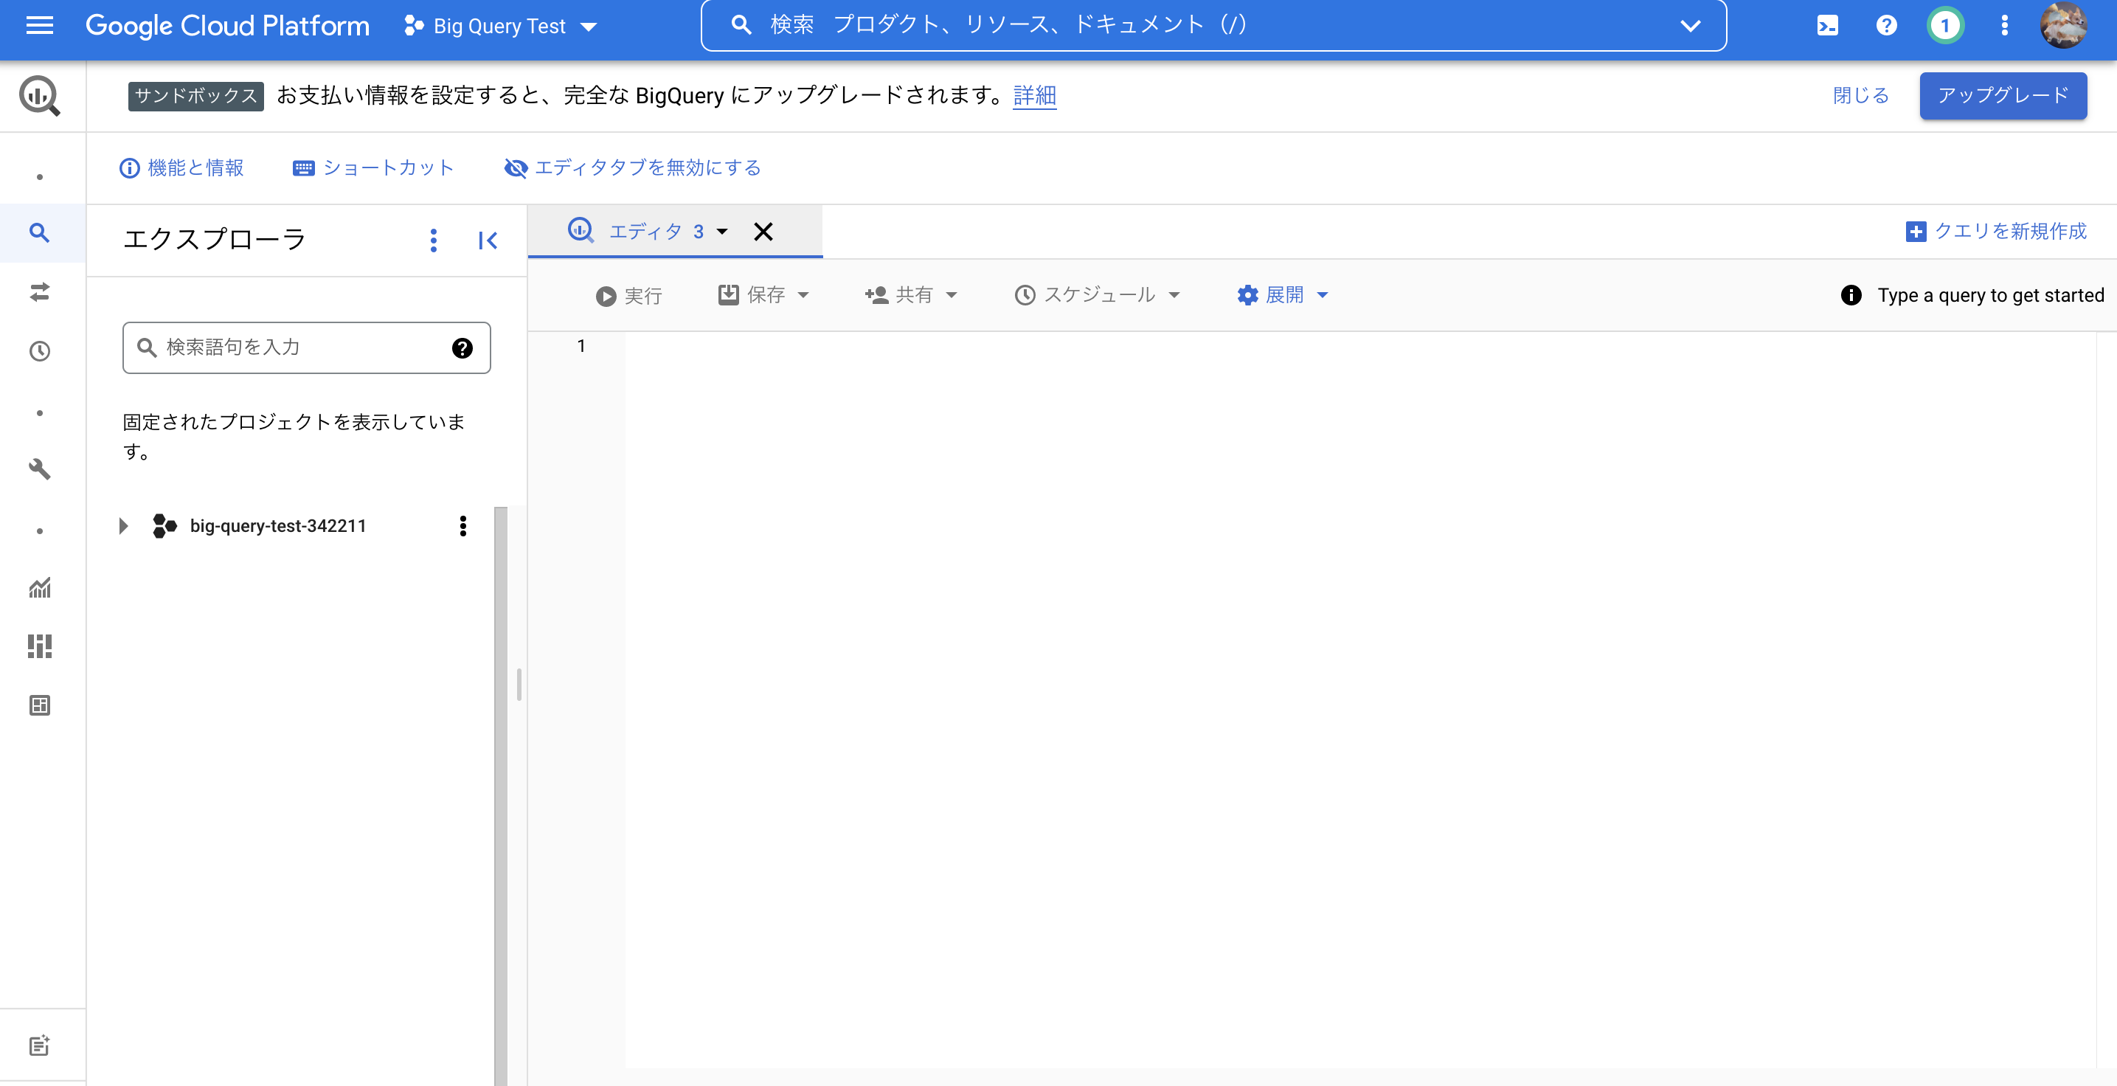The width and height of the screenshot is (2117, 1086).
Task: Open BI Engine icon in the sidebar
Action: [39, 646]
